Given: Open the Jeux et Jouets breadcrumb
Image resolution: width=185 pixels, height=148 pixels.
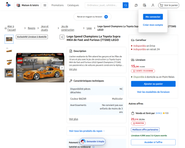Looking at the screenshot, I should [45, 28].
